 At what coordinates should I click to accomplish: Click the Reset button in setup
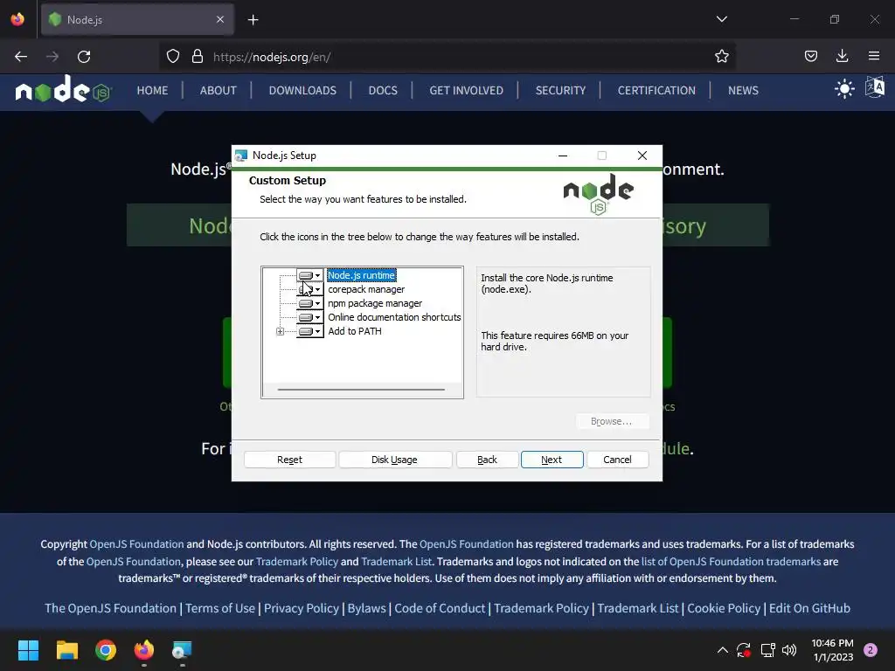(289, 460)
